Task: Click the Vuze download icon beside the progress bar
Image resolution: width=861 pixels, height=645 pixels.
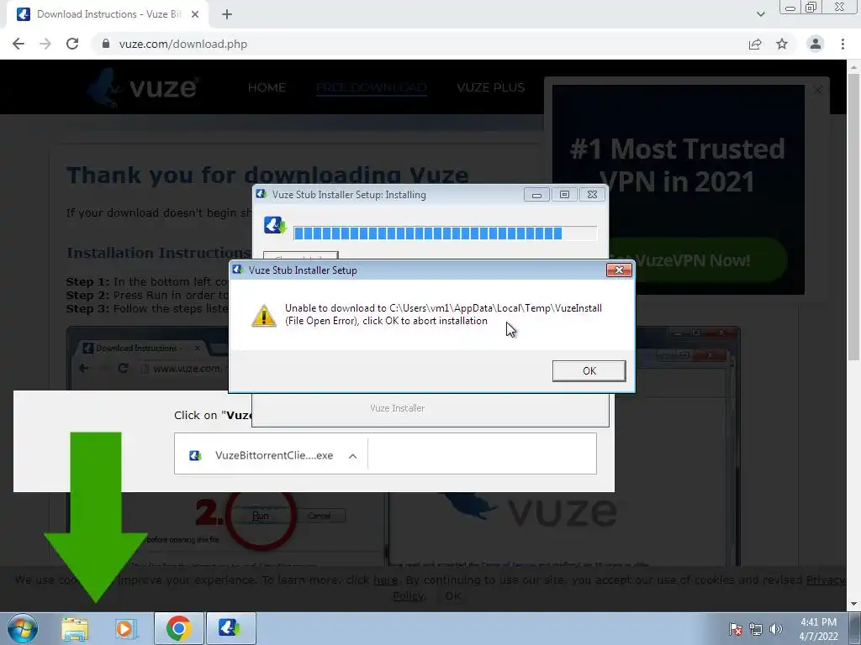Action: click(x=275, y=225)
